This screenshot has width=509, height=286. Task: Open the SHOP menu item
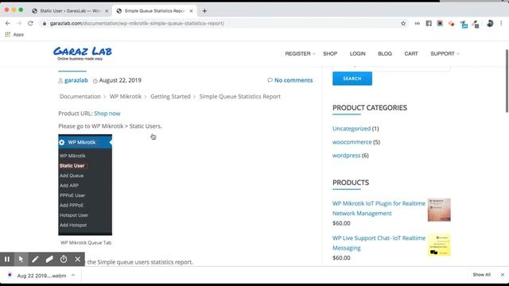tap(330, 53)
